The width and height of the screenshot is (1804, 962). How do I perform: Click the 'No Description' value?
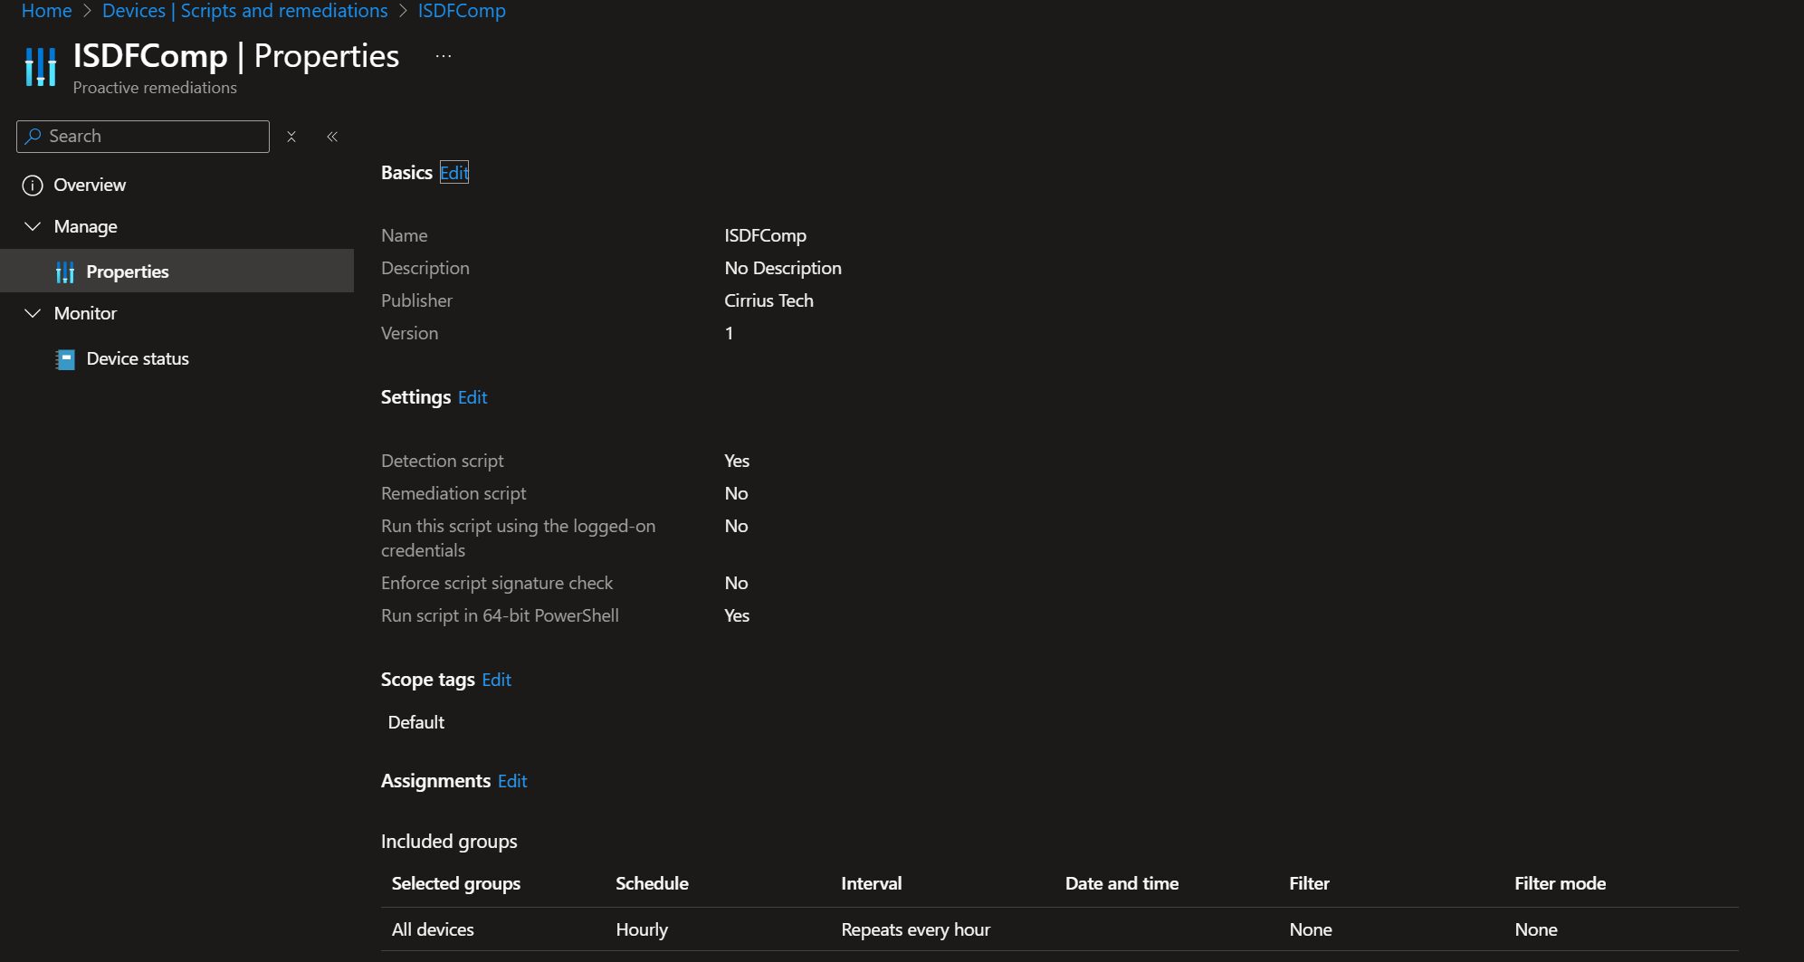[x=783, y=268]
